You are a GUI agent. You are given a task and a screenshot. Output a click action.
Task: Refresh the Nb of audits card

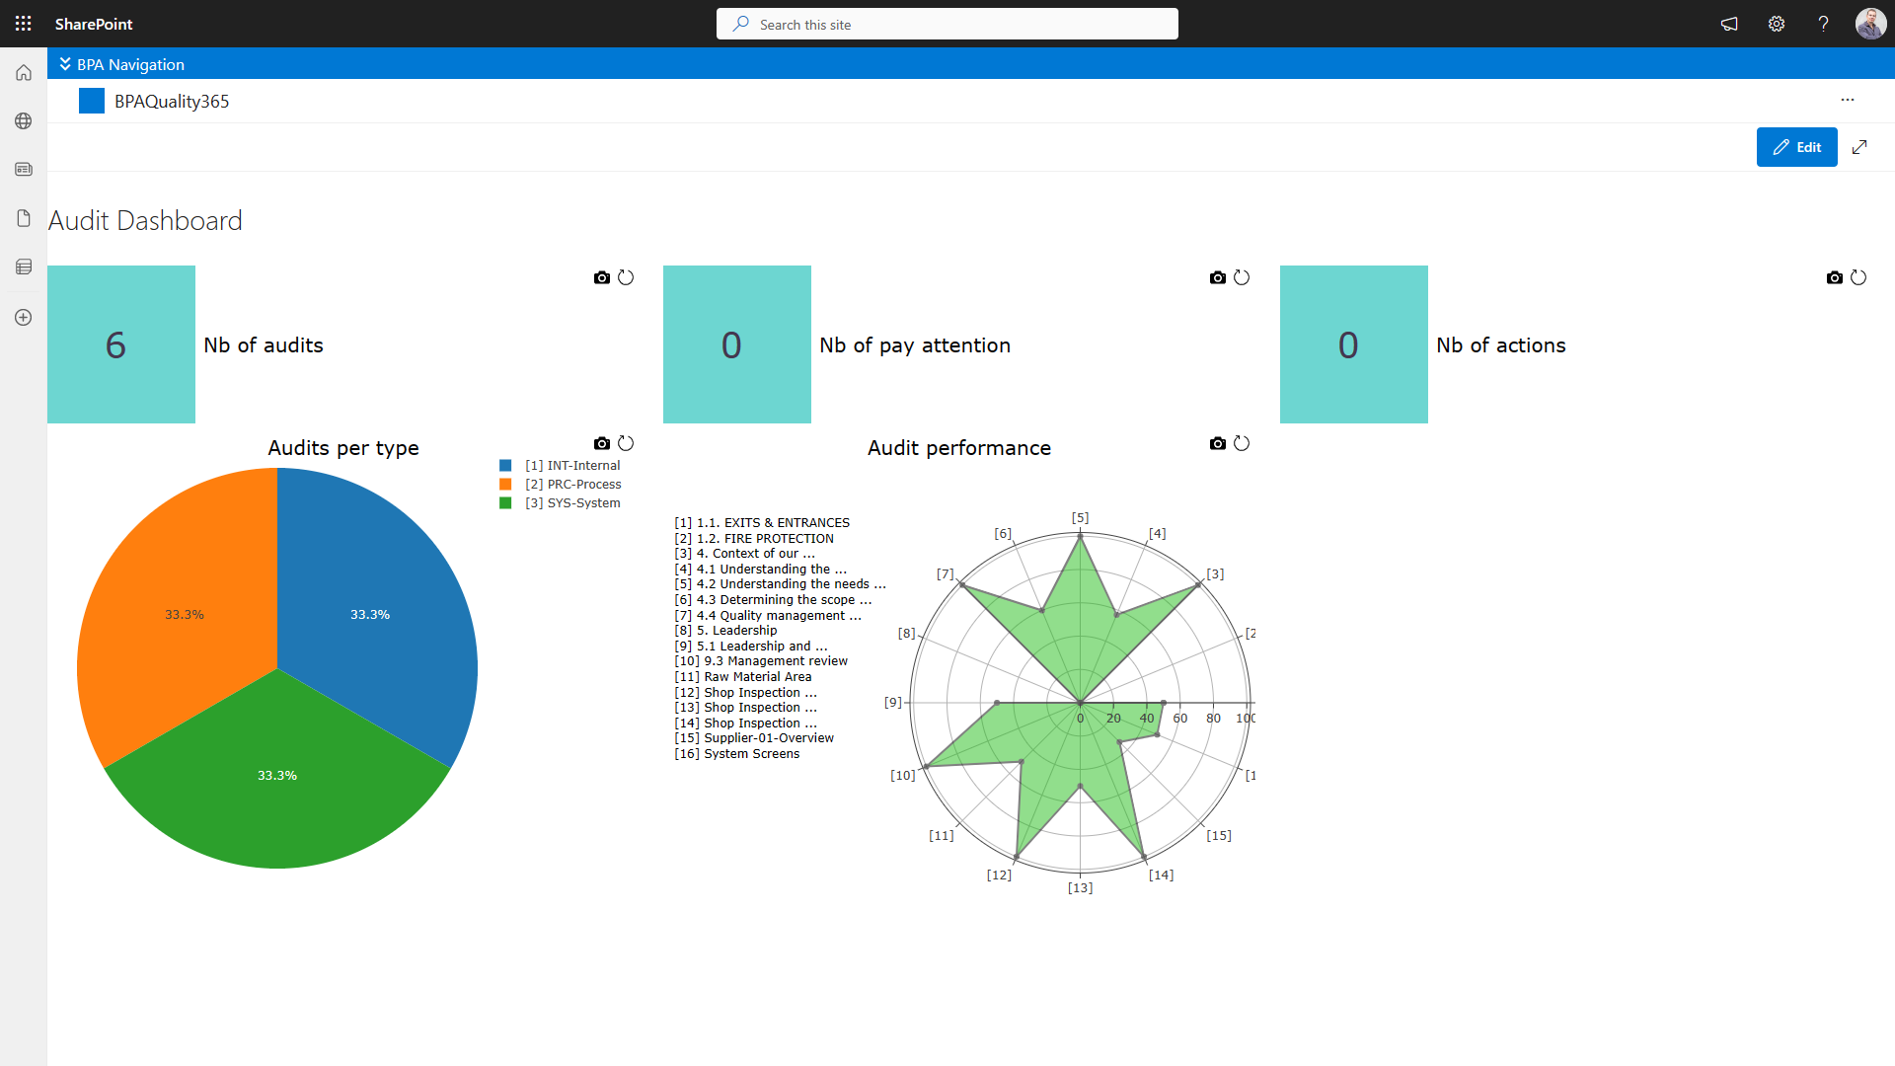click(626, 277)
